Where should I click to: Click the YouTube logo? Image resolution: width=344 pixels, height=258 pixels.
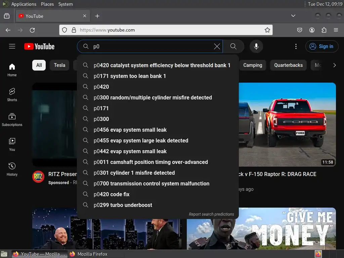(x=39, y=46)
